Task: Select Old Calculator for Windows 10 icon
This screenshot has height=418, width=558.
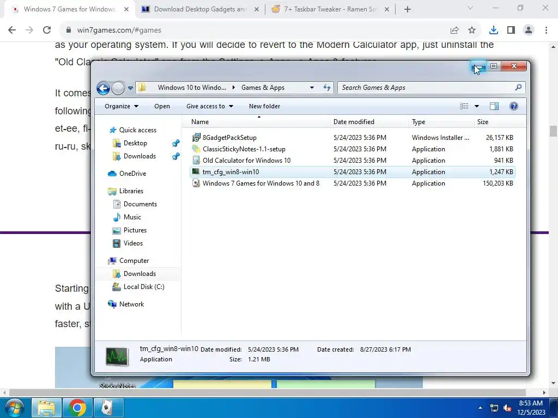Action: pos(196,161)
